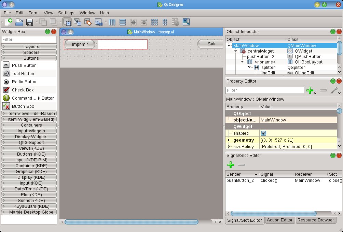The height and width of the screenshot is (232, 343).
Task: Click the Lay Out in Grid icon
Action: (x=154, y=22)
